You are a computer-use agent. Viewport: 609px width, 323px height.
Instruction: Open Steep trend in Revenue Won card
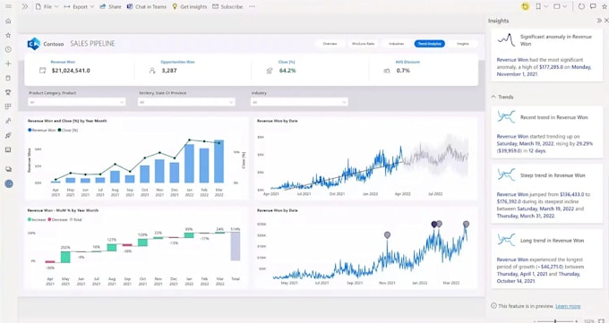point(546,194)
